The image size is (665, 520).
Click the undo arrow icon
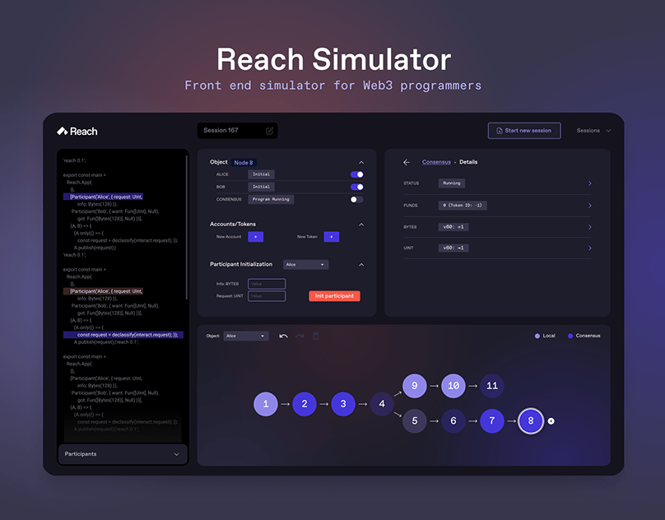(x=283, y=337)
